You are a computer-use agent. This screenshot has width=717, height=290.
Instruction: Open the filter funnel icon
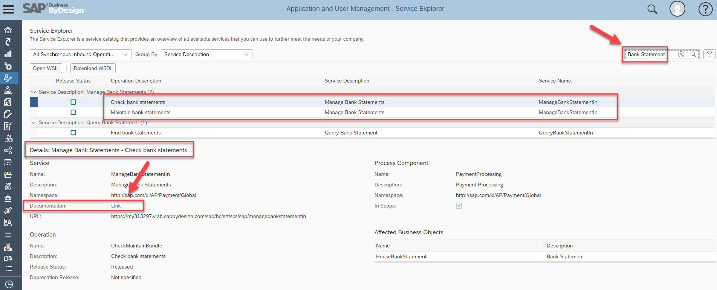pyautogui.click(x=709, y=54)
